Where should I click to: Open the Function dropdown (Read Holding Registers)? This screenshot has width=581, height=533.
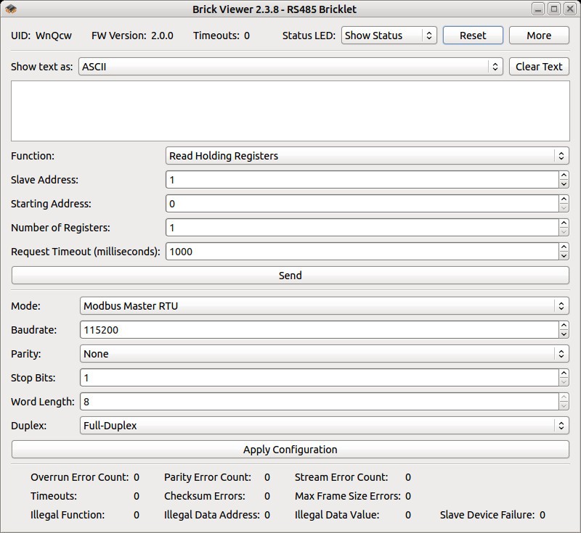coord(367,156)
